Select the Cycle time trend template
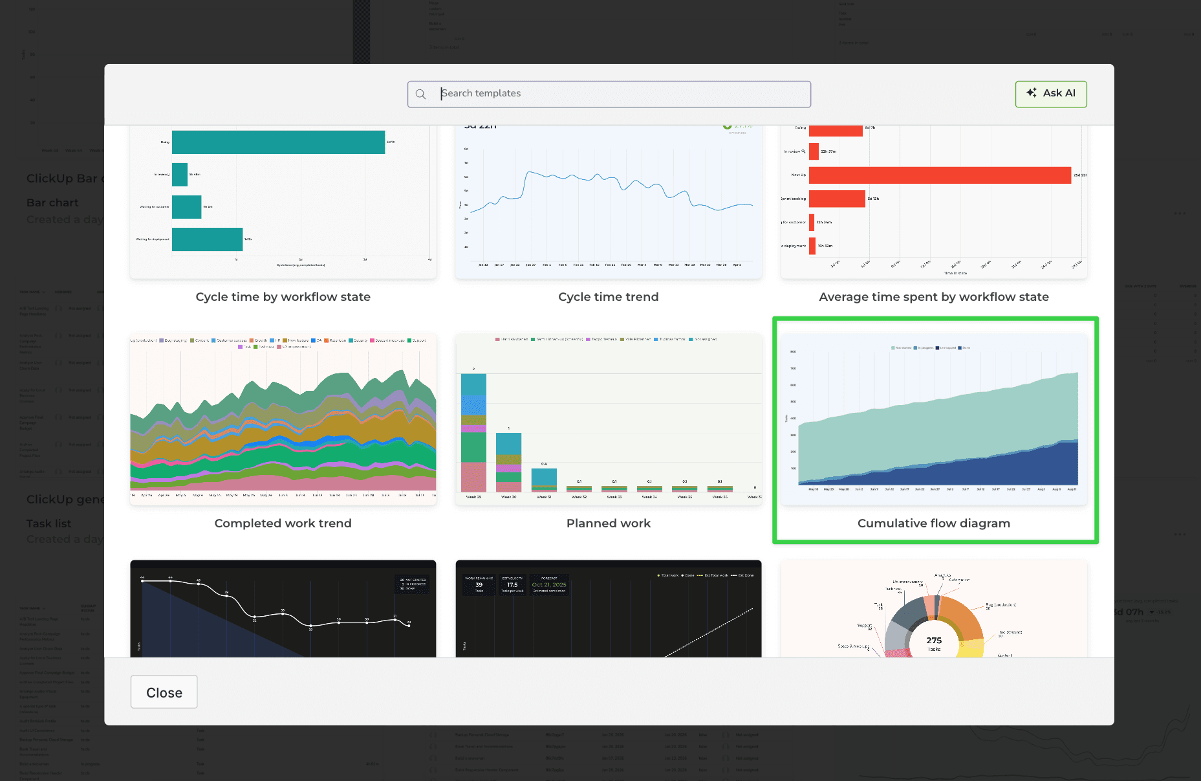 pos(609,201)
